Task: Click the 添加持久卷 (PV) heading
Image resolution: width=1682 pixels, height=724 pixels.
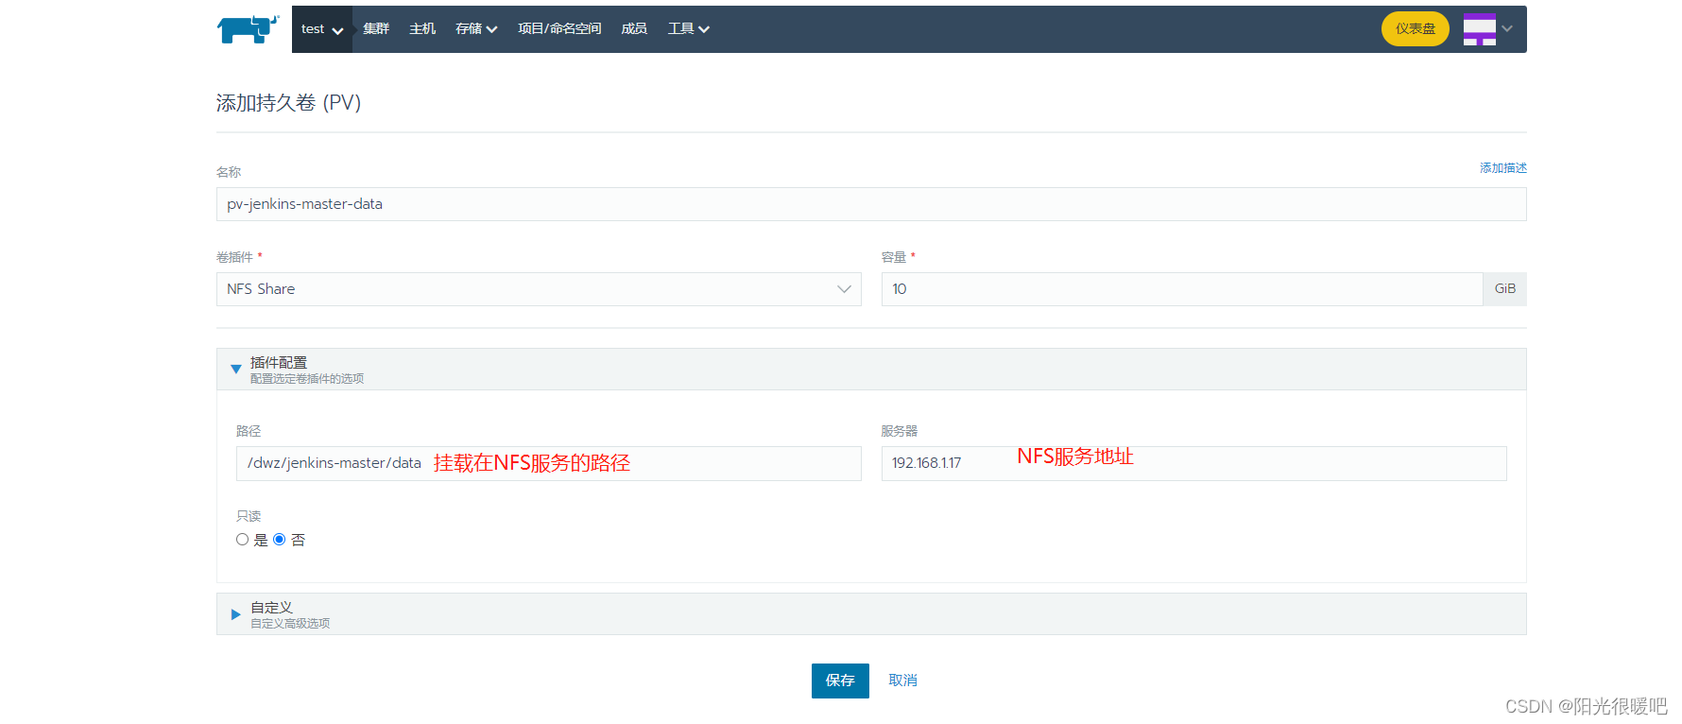Action: (x=288, y=103)
